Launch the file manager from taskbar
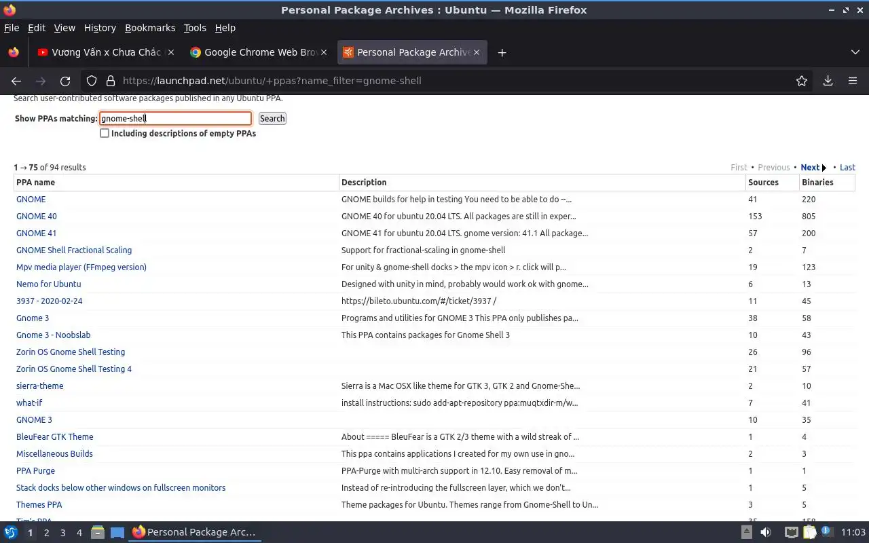The width and height of the screenshot is (869, 543). 97,532
